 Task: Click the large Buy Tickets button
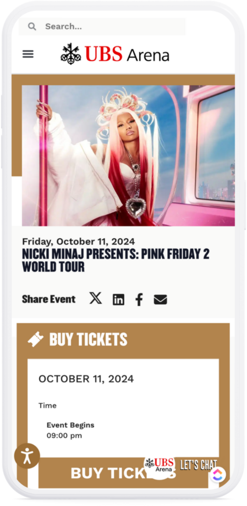pos(123,473)
